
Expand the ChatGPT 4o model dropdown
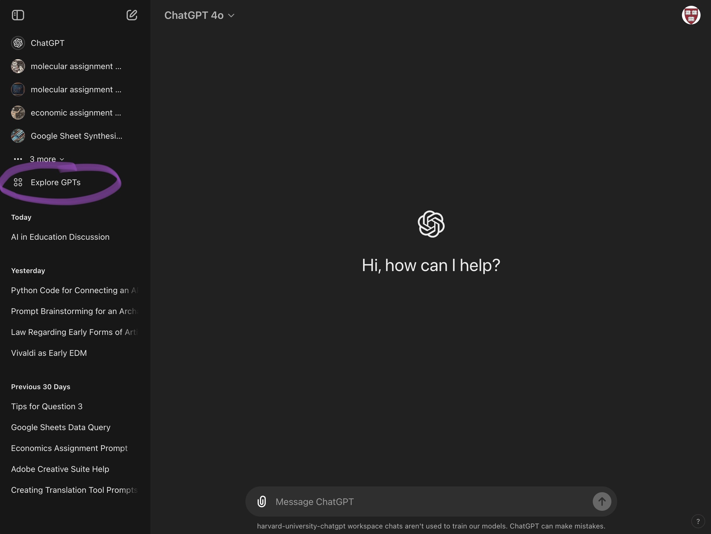pyautogui.click(x=199, y=15)
